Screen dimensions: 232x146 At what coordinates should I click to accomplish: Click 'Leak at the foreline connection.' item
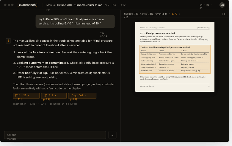click(x=64, y=55)
